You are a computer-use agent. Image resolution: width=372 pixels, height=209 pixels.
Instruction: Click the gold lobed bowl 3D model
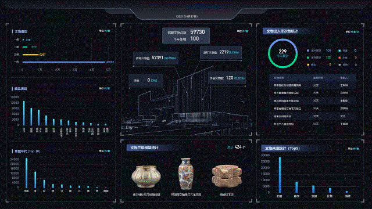146,176
